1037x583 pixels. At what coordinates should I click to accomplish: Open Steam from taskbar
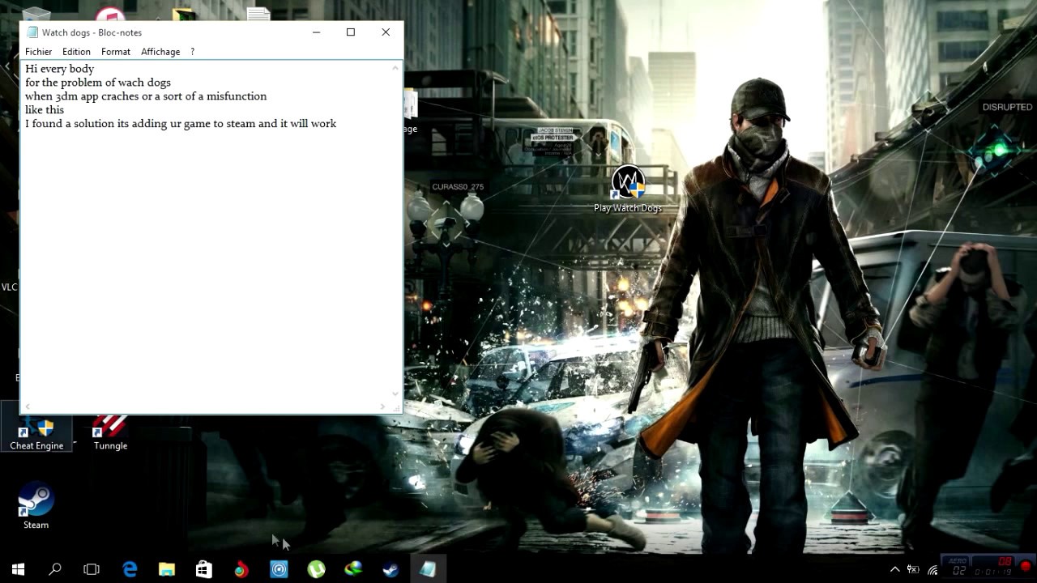390,569
